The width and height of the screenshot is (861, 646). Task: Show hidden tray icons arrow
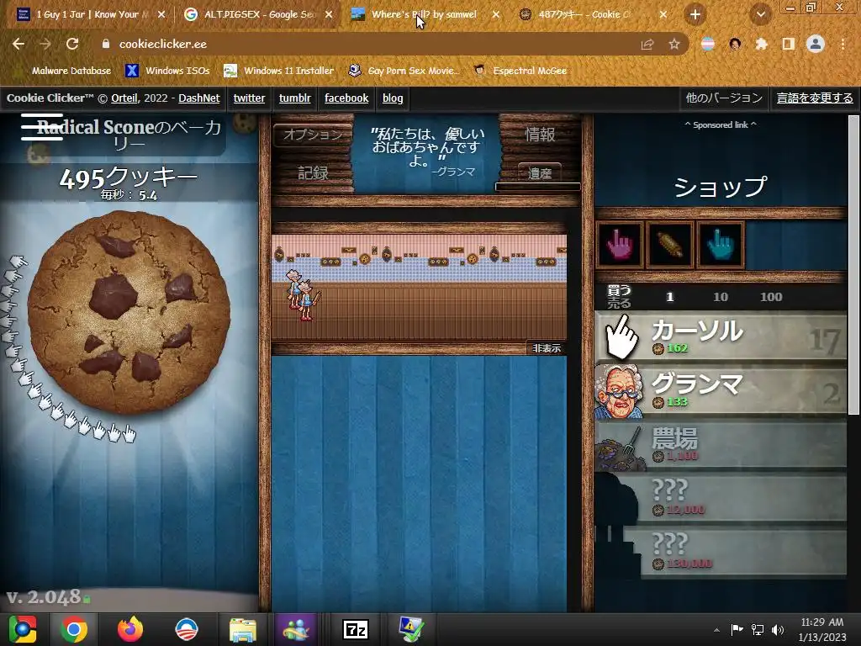coord(716,630)
